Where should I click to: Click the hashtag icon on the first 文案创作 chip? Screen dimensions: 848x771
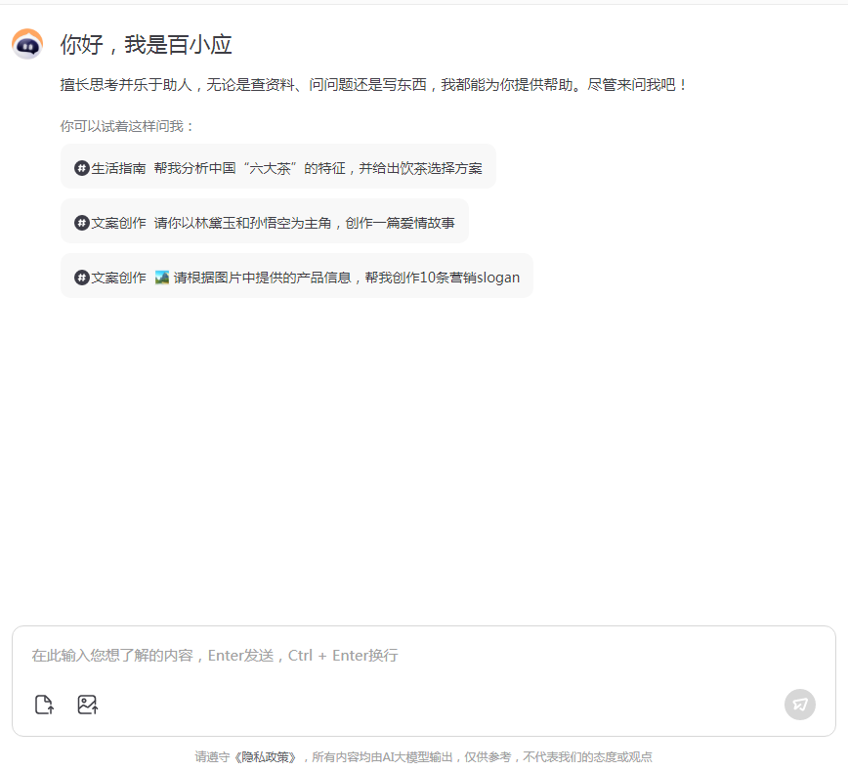pyautogui.click(x=80, y=222)
